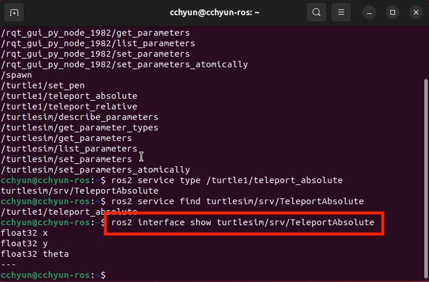Click the line /rqt_gui_py_node_1982/get_parameters

click(95, 33)
